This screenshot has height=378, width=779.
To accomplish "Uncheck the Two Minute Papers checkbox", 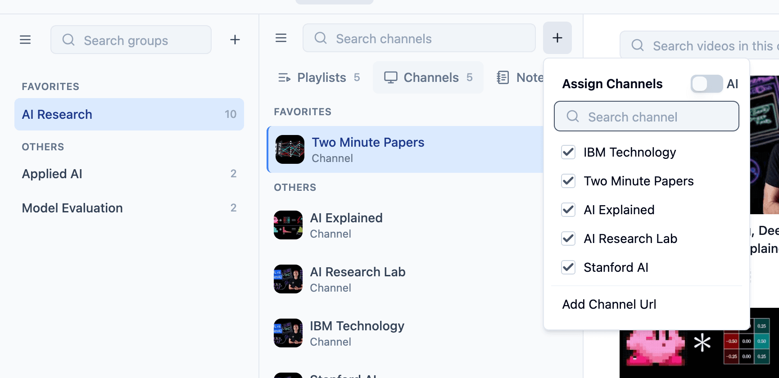I will click(x=568, y=181).
